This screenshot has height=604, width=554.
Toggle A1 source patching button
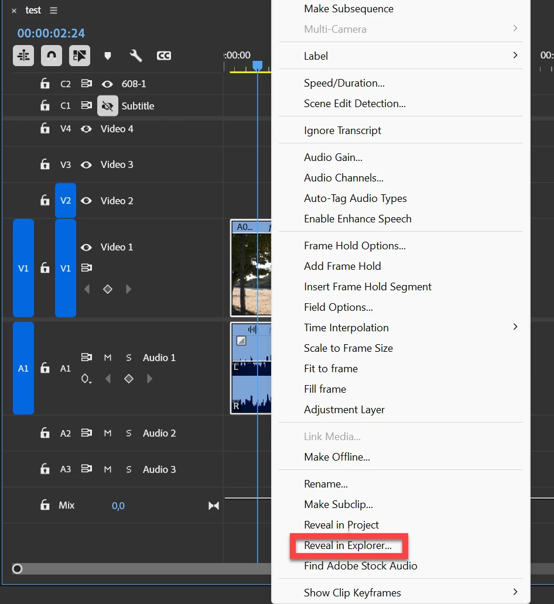click(x=23, y=368)
